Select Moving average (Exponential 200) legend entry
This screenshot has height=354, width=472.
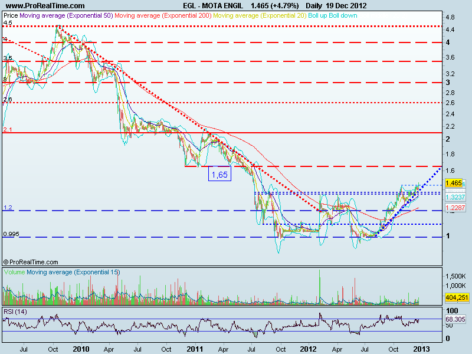click(163, 15)
